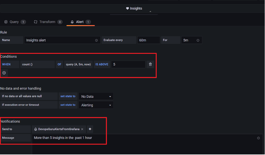Click the WHEN condition operator
The height and width of the screenshot is (155, 265).
[x=10, y=64]
